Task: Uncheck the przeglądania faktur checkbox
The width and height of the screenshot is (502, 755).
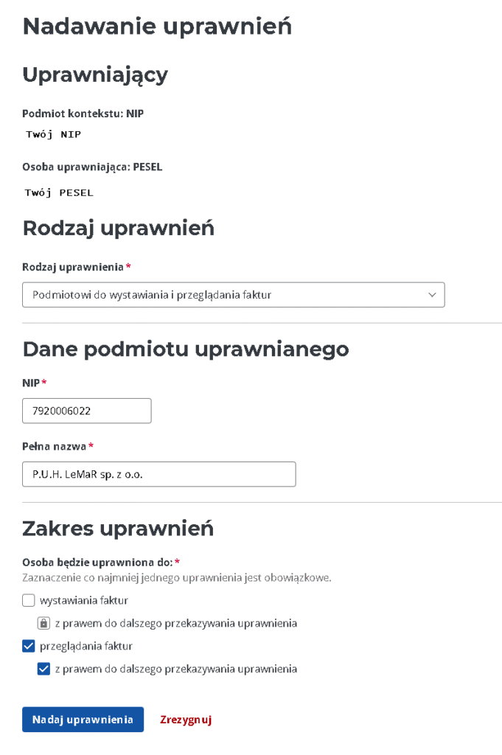Action: 28,645
